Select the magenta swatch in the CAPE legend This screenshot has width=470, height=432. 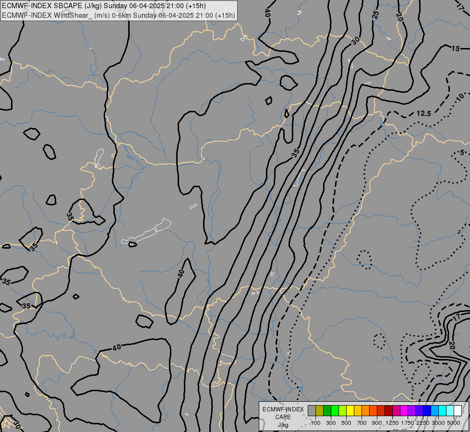pyautogui.click(x=404, y=410)
